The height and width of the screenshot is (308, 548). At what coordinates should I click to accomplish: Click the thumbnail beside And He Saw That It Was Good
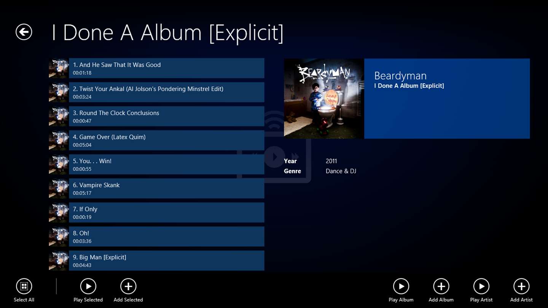[x=59, y=68]
